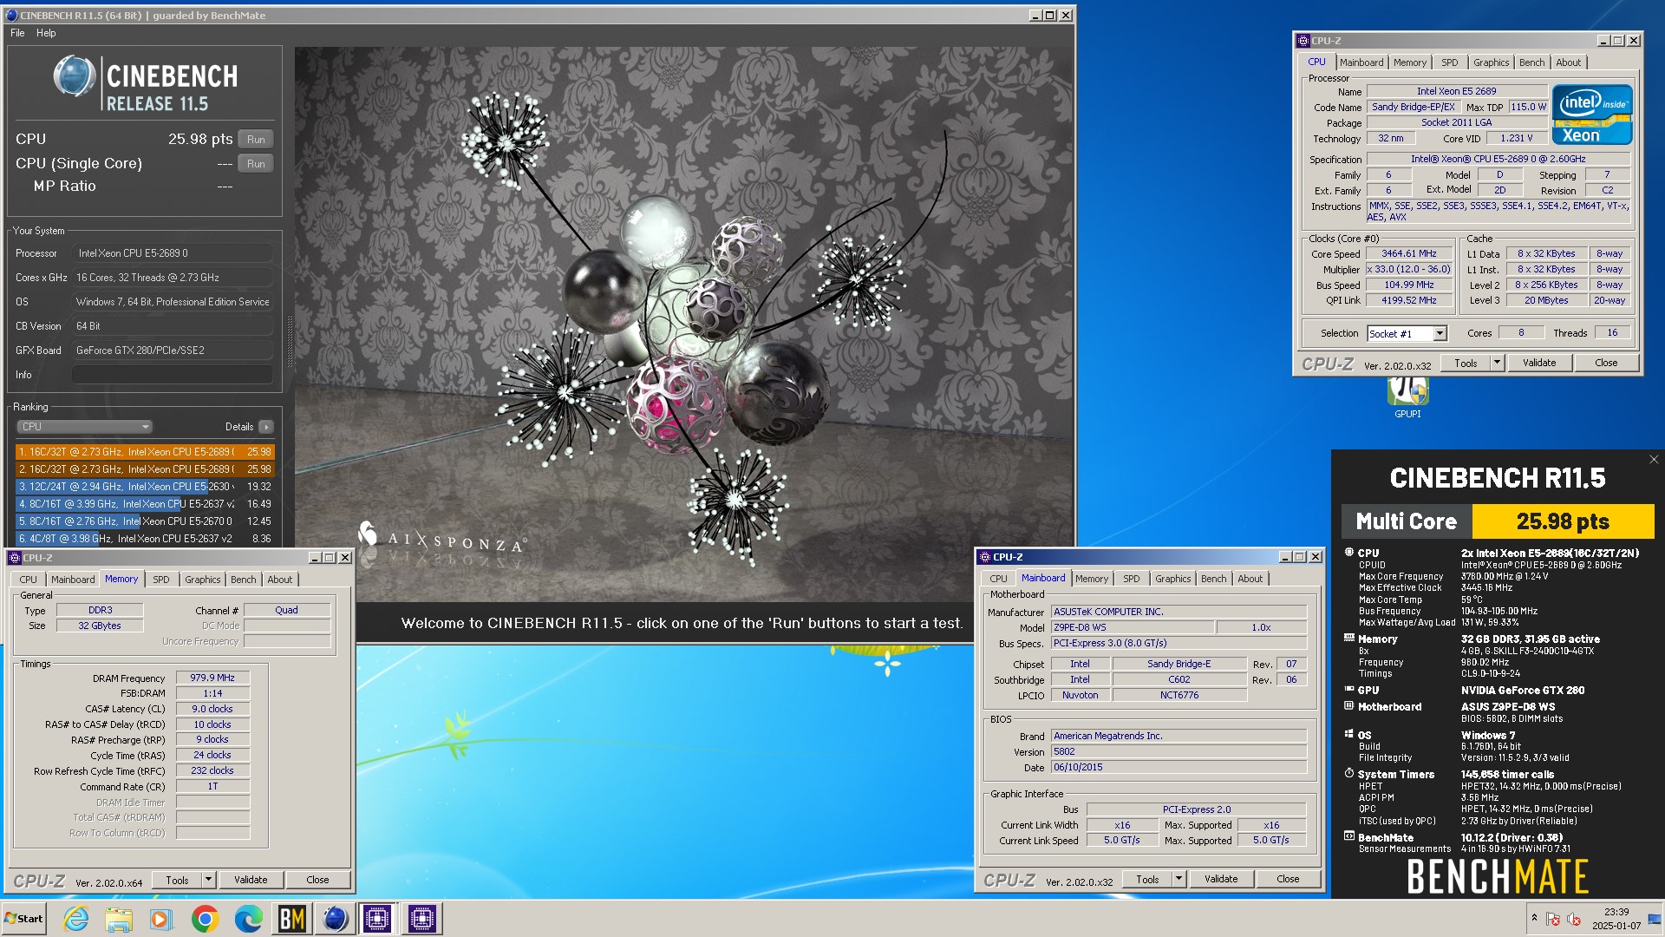This screenshot has width=1665, height=937.
Task: Click Close in Memory CPU-Z window
Action: click(317, 880)
